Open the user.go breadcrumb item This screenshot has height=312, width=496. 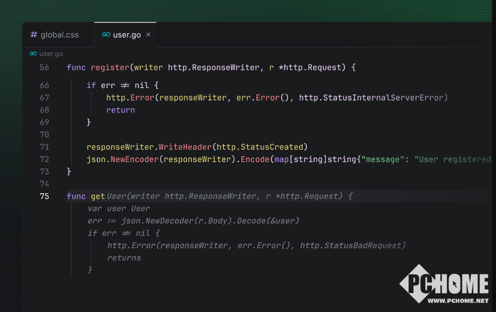click(51, 54)
